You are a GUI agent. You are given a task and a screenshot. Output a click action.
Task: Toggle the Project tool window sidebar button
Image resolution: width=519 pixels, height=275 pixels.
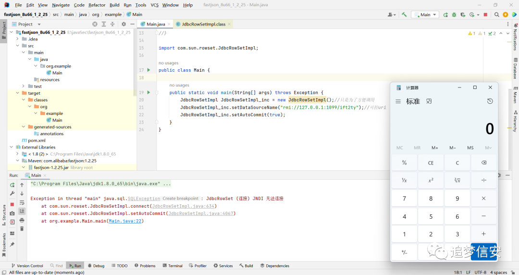(x=4, y=30)
